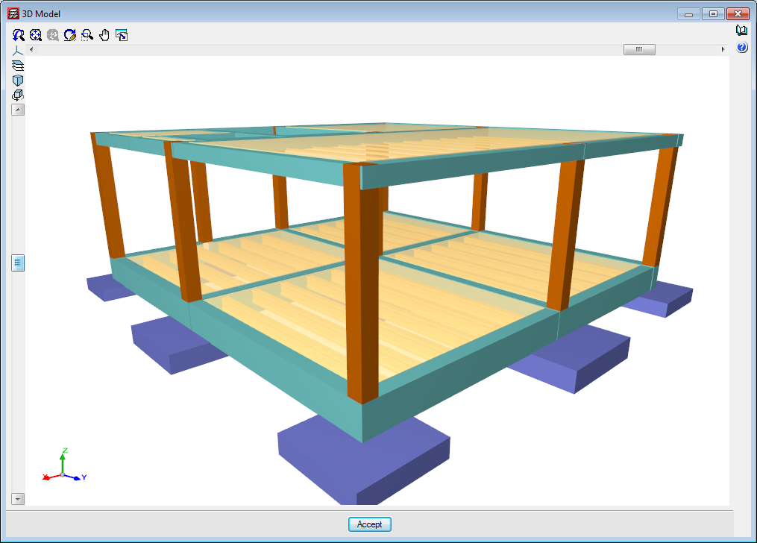Toggle the rotating cube orbit icon
Viewport: 757px width, 543px height.
point(19,95)
